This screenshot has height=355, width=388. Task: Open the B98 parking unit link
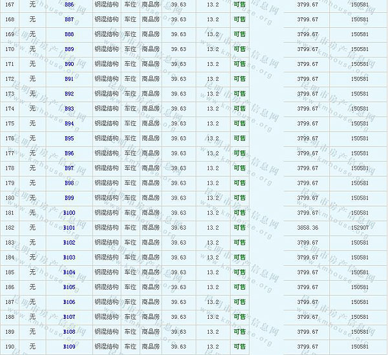(69, 183)
